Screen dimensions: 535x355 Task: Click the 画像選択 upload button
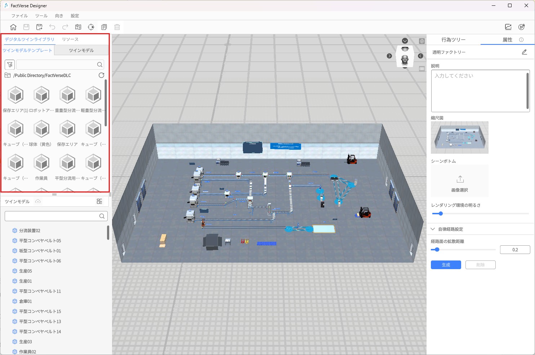[460, 181]
